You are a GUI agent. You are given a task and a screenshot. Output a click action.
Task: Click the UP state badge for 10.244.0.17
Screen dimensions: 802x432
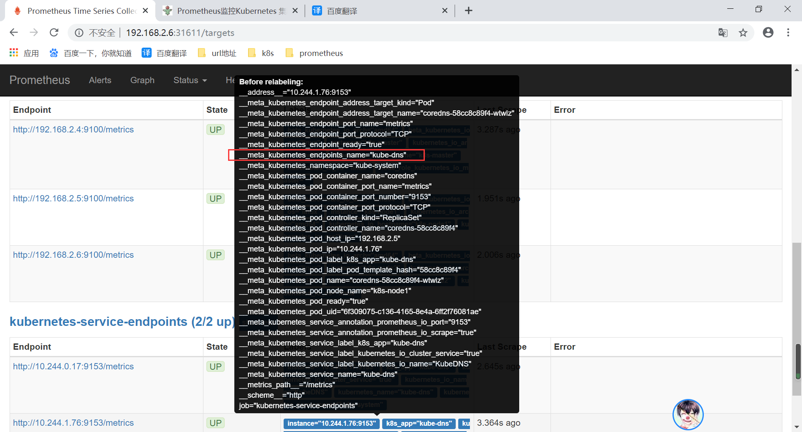[216, 366]
